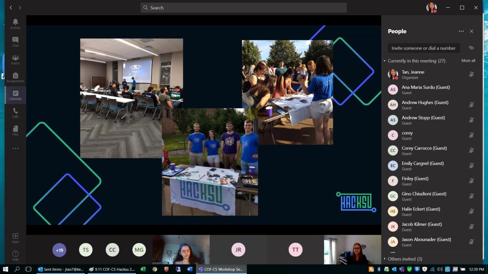Open the Windows Start menu

pos(6,269)
